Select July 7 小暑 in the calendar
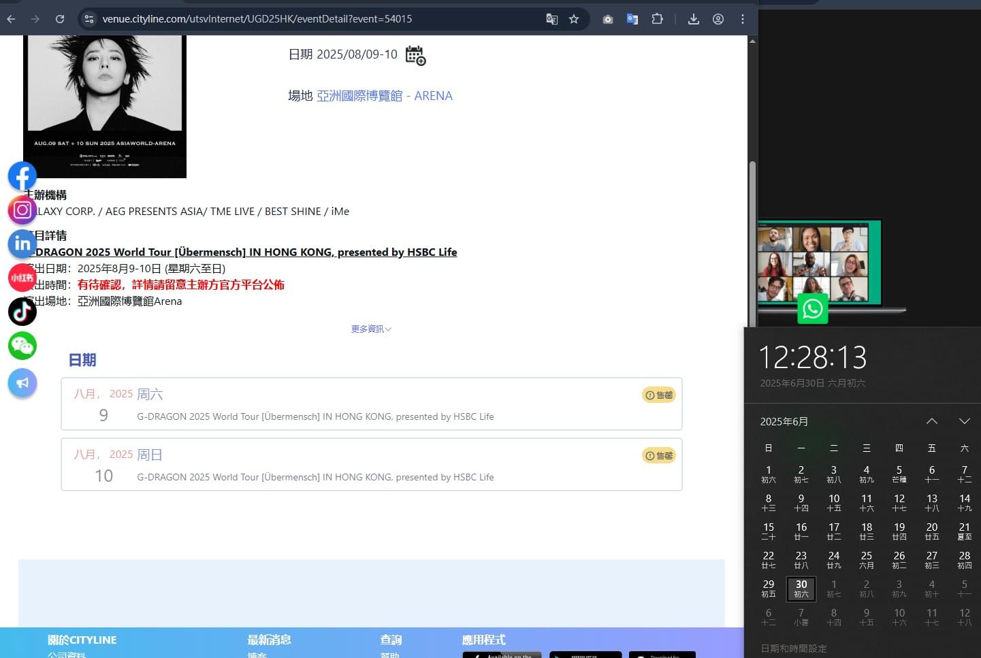 (801, 617)
